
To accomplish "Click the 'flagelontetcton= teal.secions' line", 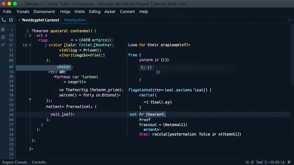I will coord(170,90).
